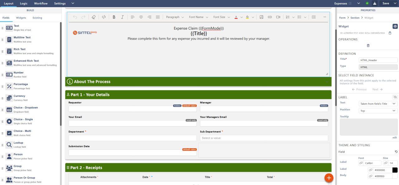The width and height of the screenshot is (399, 185).
Task: Click Next field instance
Action: click(x=377, y=89)
